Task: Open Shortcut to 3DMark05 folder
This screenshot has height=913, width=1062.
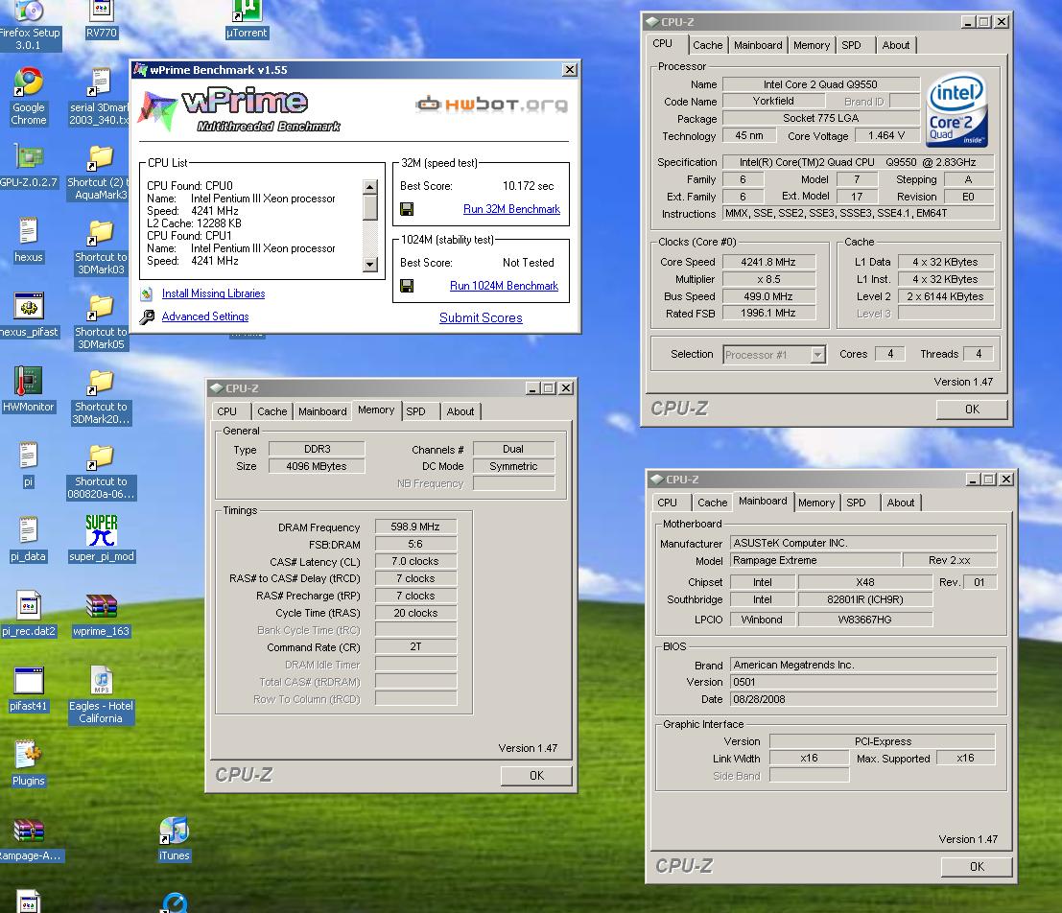Action: pyautogui.click(x=100, y=308)
